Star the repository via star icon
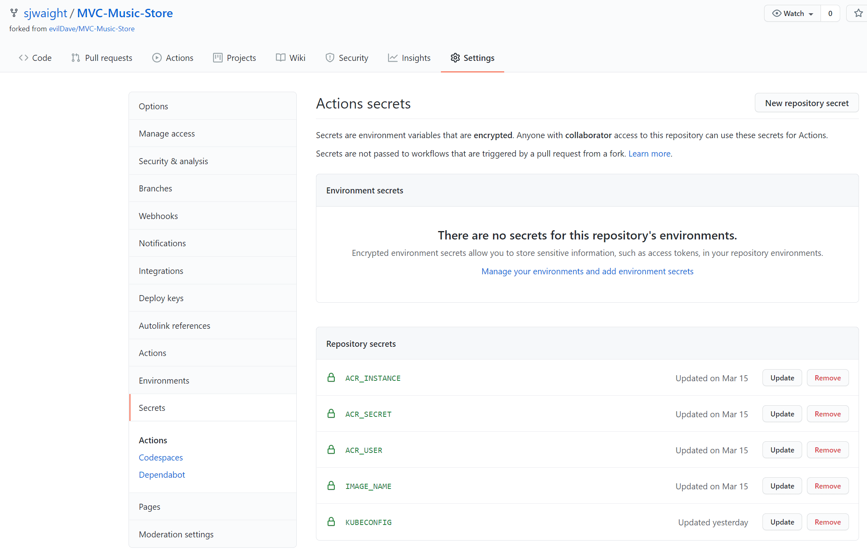Viewport: 867px width, 551px height. pyautogui.click(x=858, y=13)
